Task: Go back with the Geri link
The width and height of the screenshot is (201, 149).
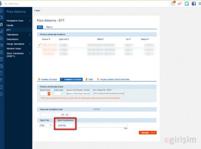Action: coord(37,10)
